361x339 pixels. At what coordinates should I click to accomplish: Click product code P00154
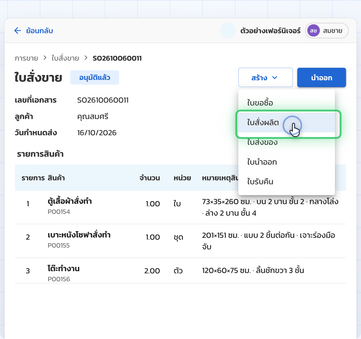[x=59, y=212]
